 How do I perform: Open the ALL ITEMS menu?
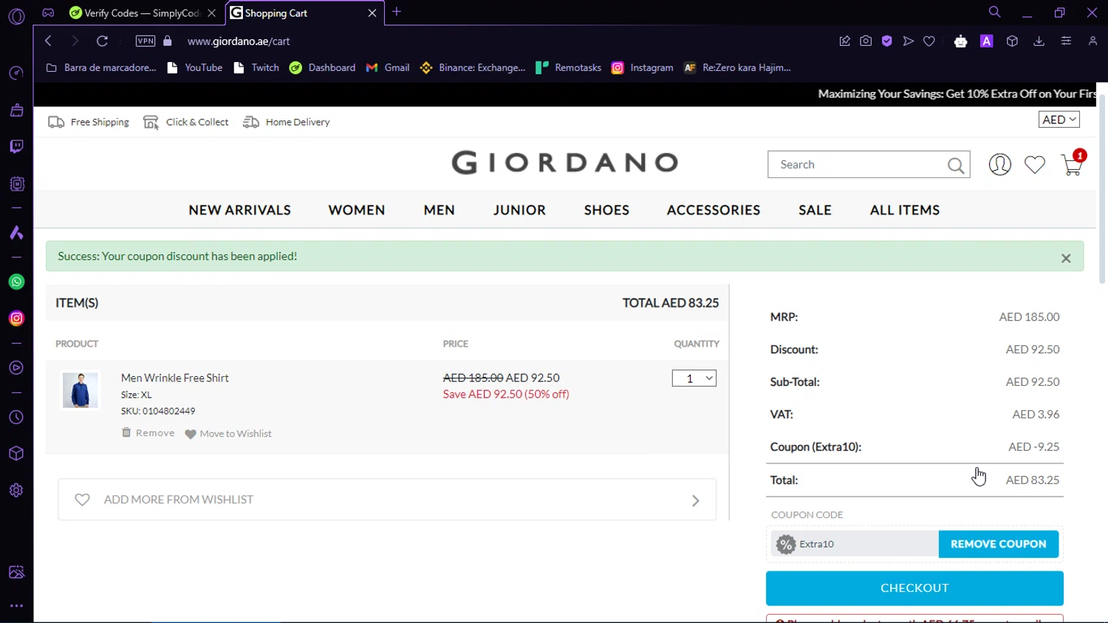tap(905, 210)
